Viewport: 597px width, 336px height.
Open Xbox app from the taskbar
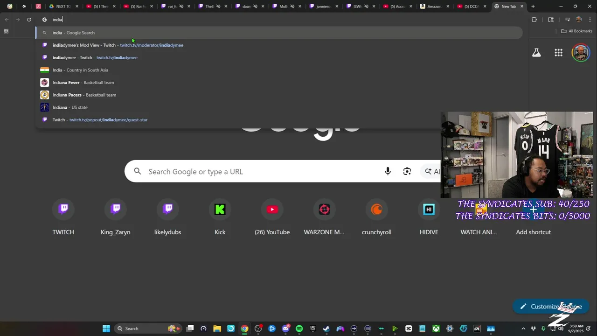pos(436,329)
